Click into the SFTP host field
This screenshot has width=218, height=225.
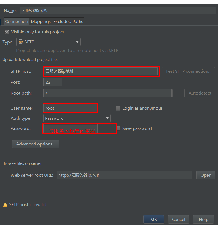click(x=101, y=71)
